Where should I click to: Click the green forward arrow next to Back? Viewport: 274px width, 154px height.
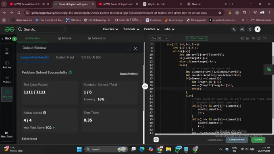click(15, 39)
